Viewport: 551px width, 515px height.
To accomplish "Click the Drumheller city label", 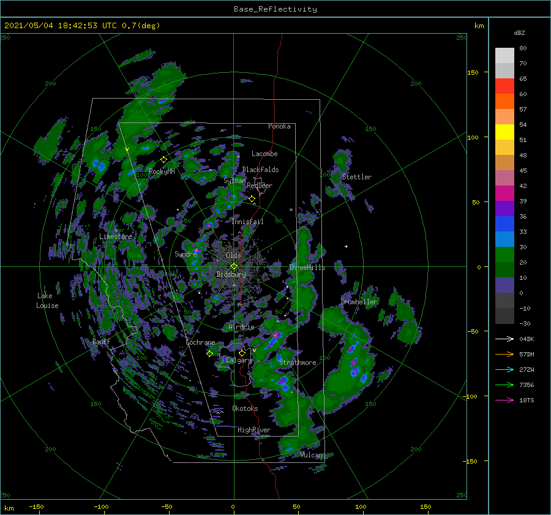I will click(x=359, y=302).
